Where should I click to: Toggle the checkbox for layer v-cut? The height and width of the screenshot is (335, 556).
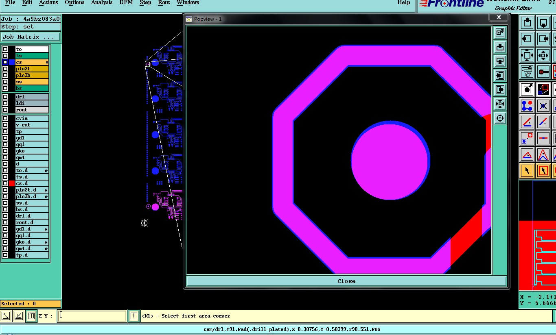[5, 125]
